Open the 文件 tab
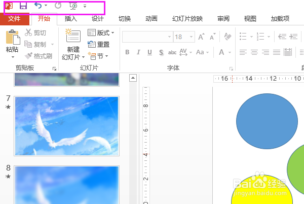The image size is (304, 204). point(14,19)
